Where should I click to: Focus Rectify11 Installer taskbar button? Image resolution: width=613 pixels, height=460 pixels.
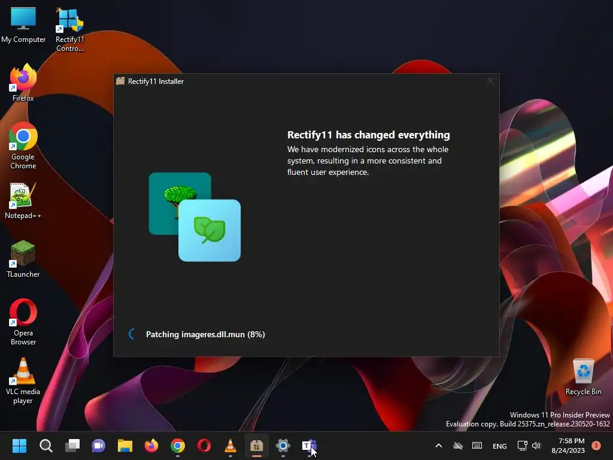pos(257,446)
